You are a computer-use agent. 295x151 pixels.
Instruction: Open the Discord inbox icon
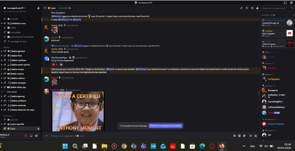[x=285, y=3]
